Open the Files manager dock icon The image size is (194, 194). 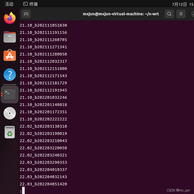10,37
